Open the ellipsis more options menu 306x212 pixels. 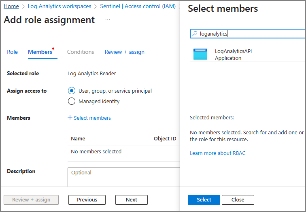click(x=108, y=20)
